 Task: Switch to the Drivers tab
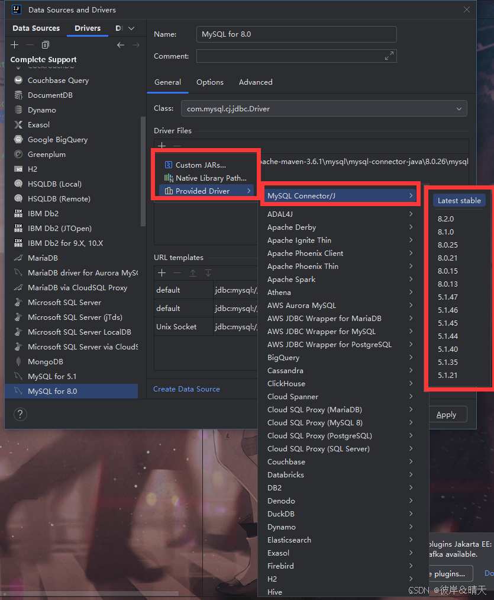click(88, 28)
